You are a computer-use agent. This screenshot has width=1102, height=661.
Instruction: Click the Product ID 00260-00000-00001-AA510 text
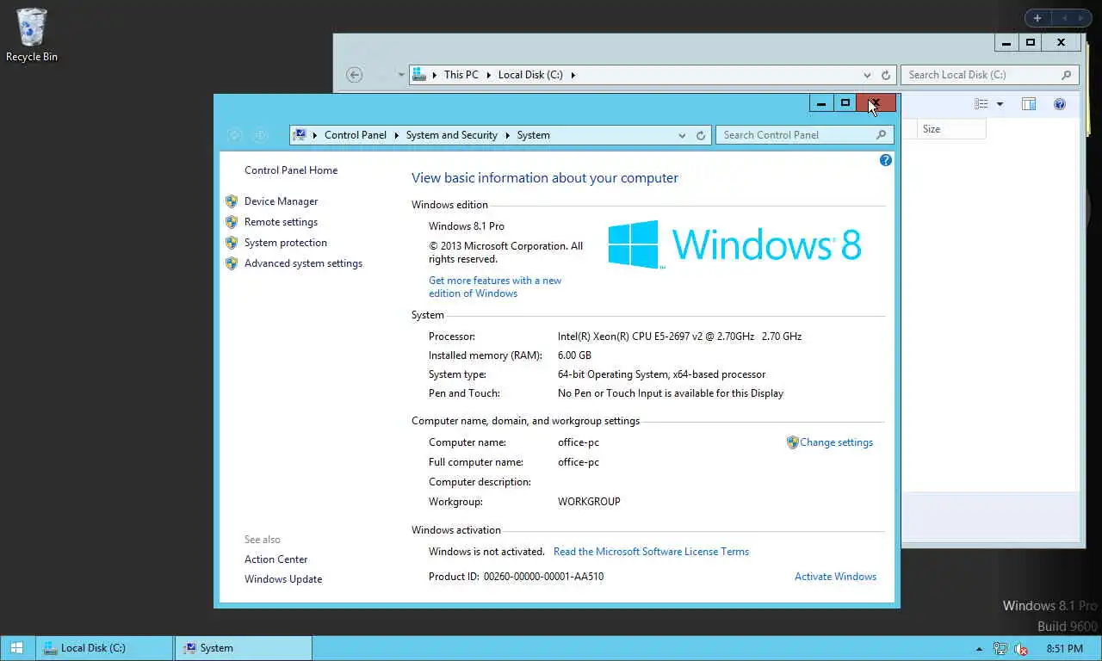[x=516, y=577]
